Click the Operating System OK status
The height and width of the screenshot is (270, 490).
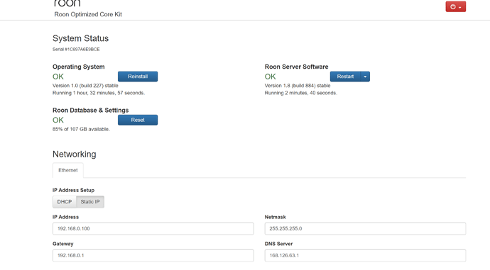coord(58,77)
